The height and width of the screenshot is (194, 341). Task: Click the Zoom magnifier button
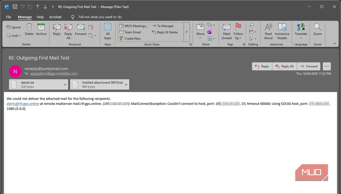[x=317, y=30]
